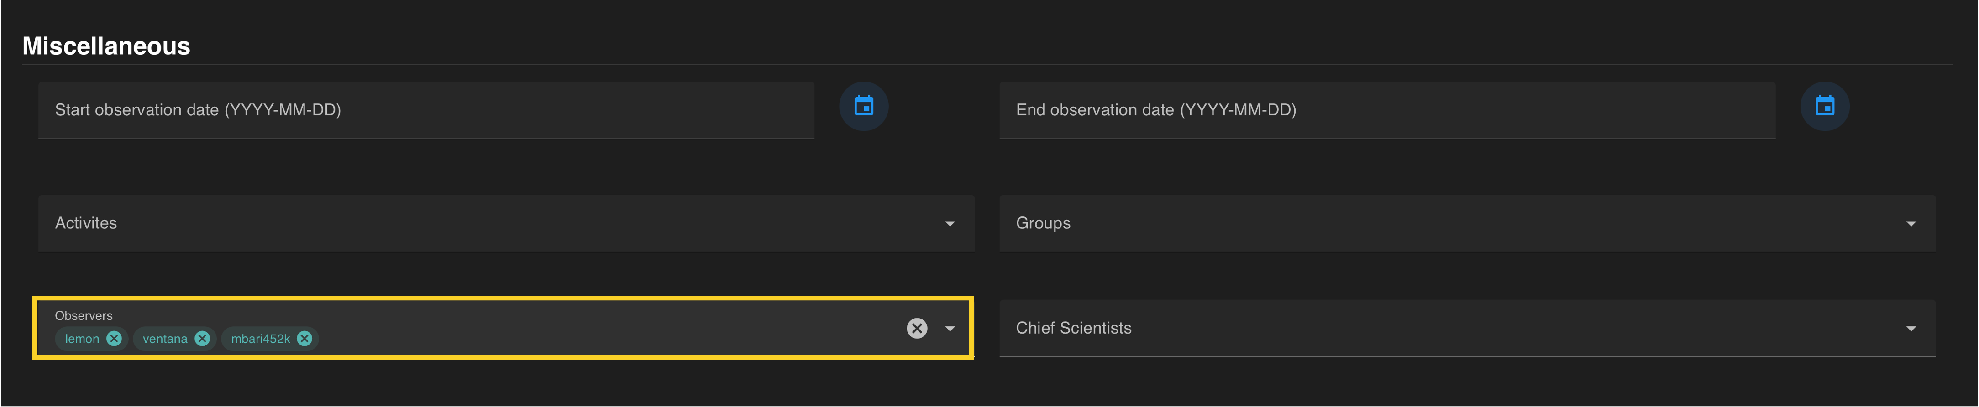
Task: Focus the End observation date field
Action: pyautogui.click(x=1387, y=110)
